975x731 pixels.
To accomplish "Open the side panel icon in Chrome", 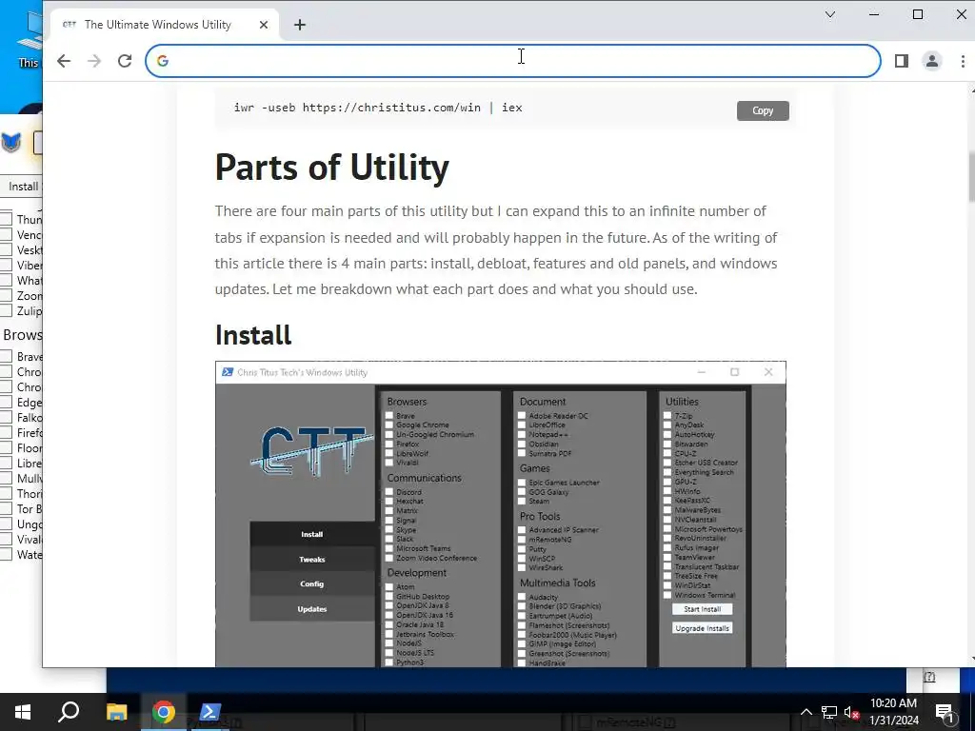I will coord(902,61).
